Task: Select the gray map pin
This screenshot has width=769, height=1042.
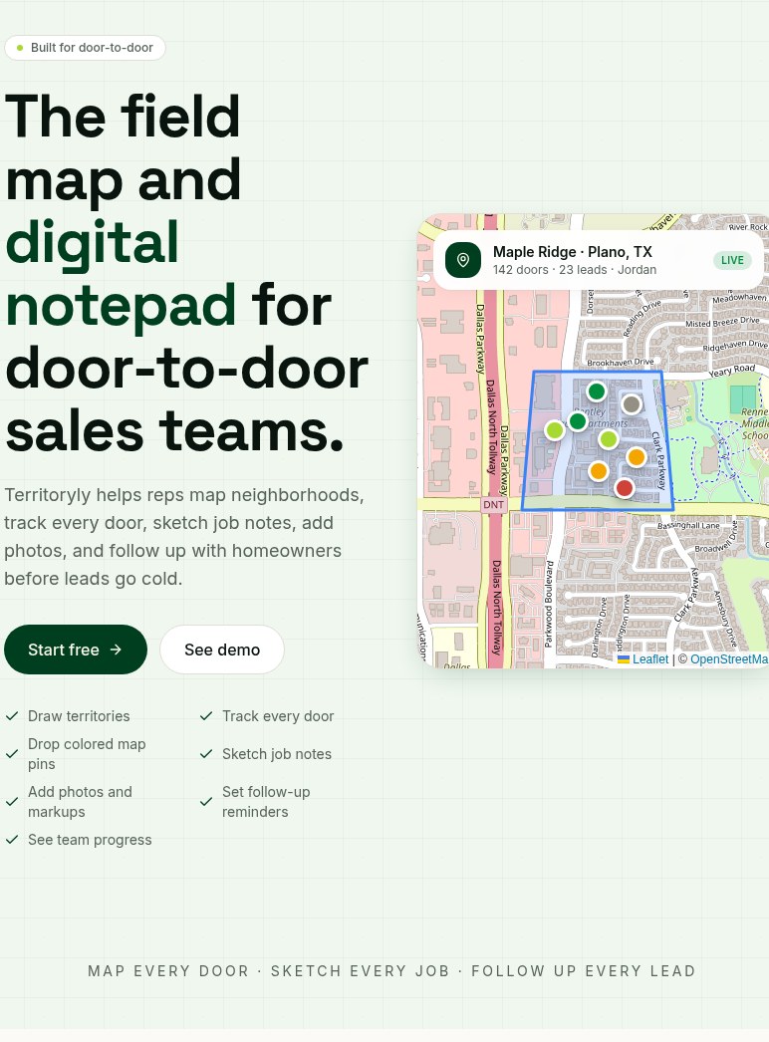Action: [x=632, y=403]
